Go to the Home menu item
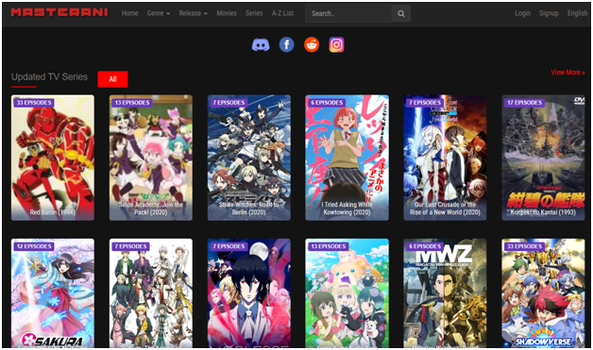593x350 pixels. [129, 13]
